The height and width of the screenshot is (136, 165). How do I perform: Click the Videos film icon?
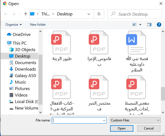coord(11,95)
